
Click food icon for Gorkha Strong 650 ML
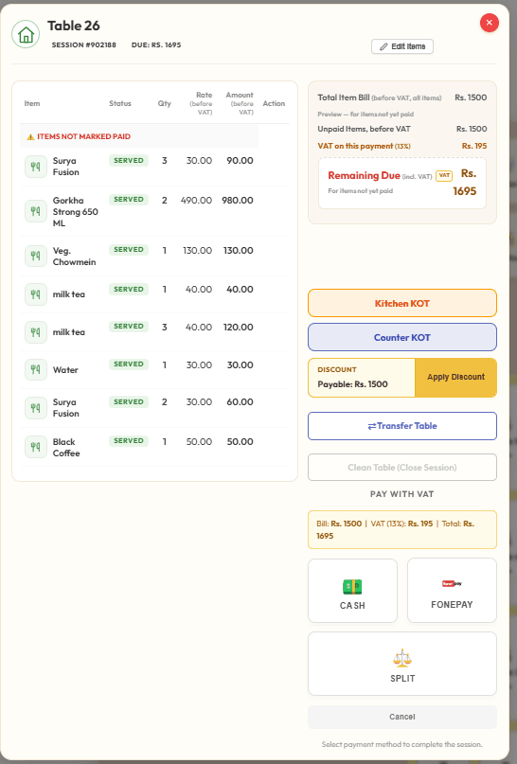pos(36,211)
